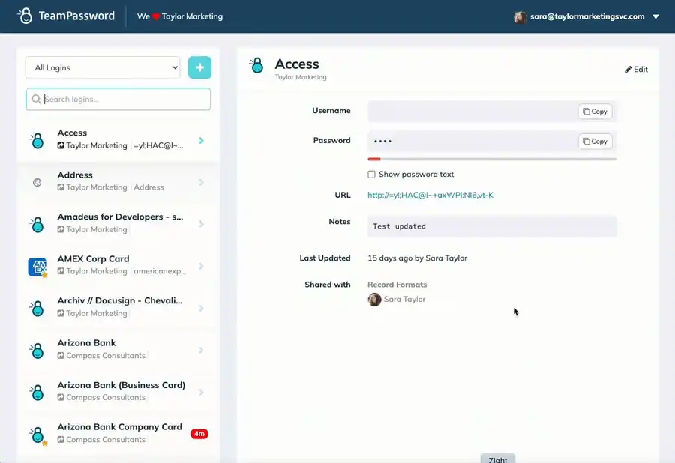Click padlock icon for Arizona Bank Company Card
This screenshot has width=675, height=463.
(x=37, y=435)
